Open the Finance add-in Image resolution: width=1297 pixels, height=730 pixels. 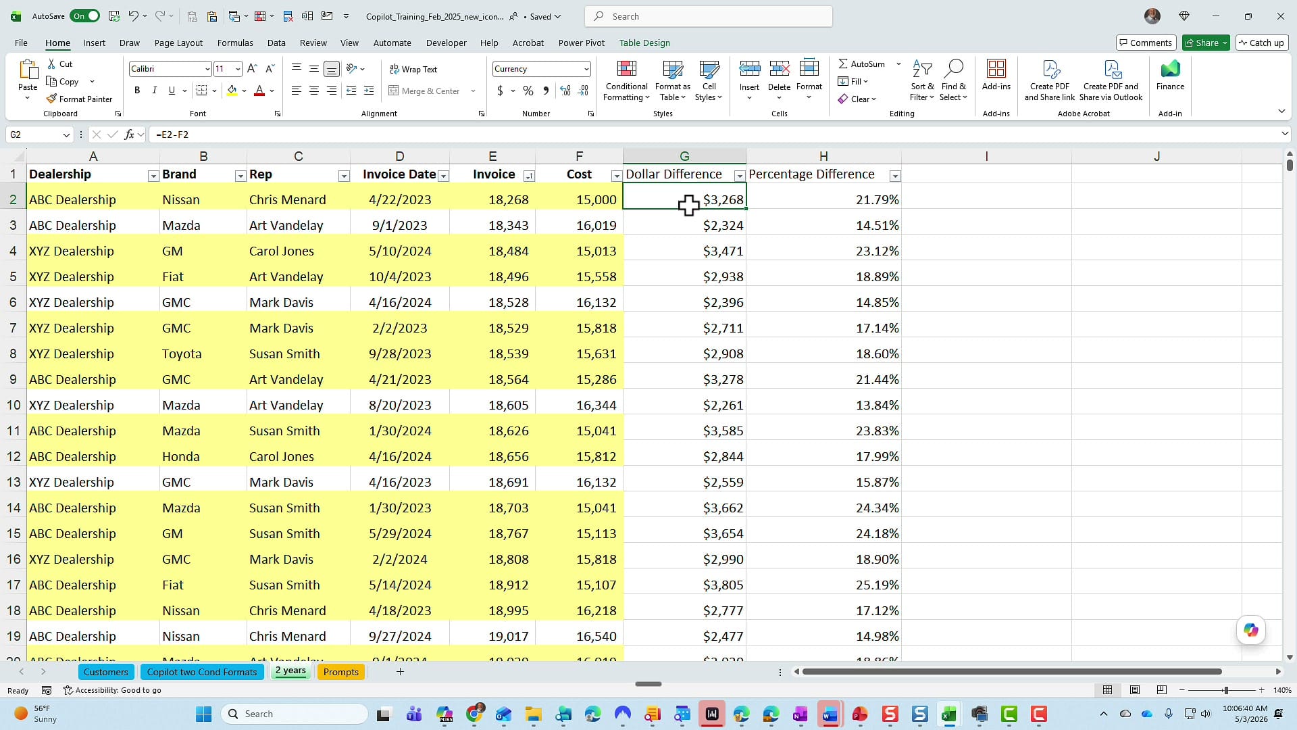1170,74
